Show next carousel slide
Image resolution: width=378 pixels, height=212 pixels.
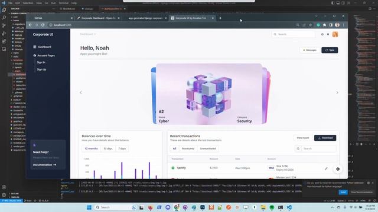pyautogui.click(x=337, y=92)
